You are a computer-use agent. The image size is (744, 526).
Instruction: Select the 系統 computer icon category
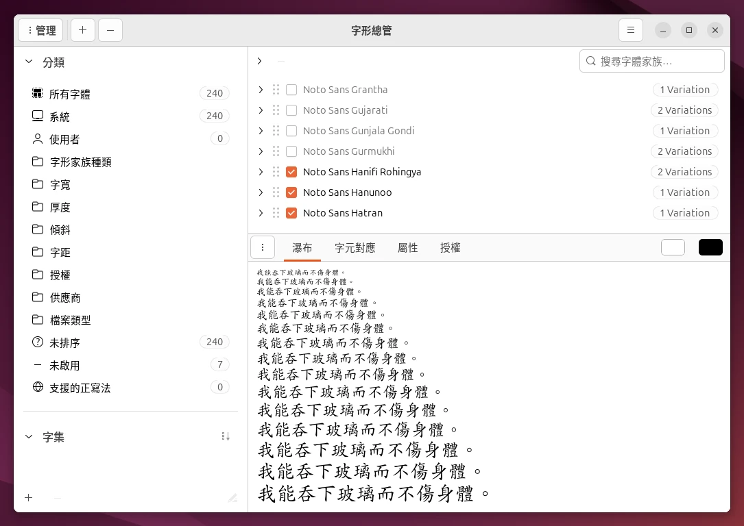pyautogui.click(x=38, y=116)
